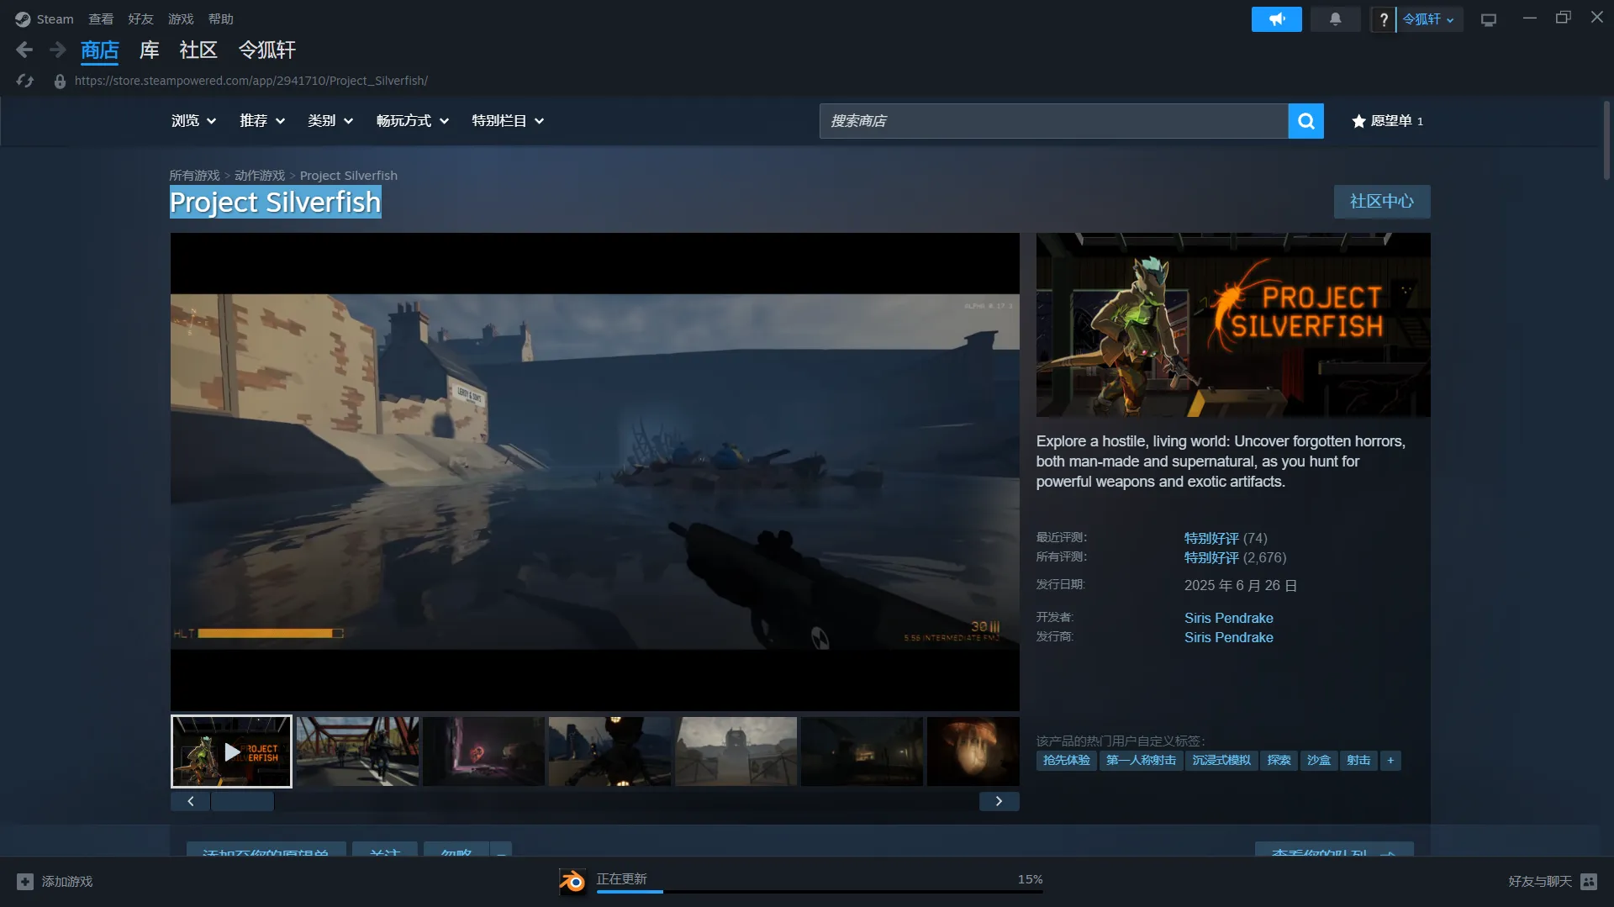
Task: Click the back navigation arrow
Action: pos(24,50)
